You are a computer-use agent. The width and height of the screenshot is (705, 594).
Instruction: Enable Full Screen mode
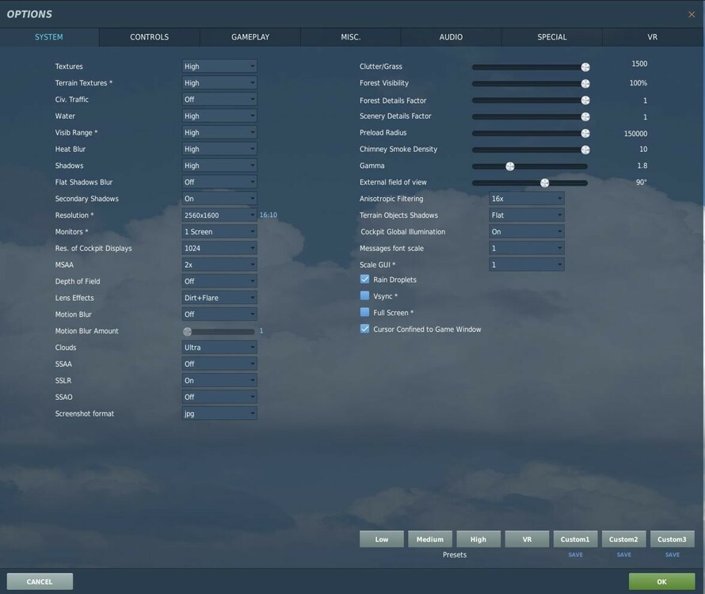coord(364,312)
